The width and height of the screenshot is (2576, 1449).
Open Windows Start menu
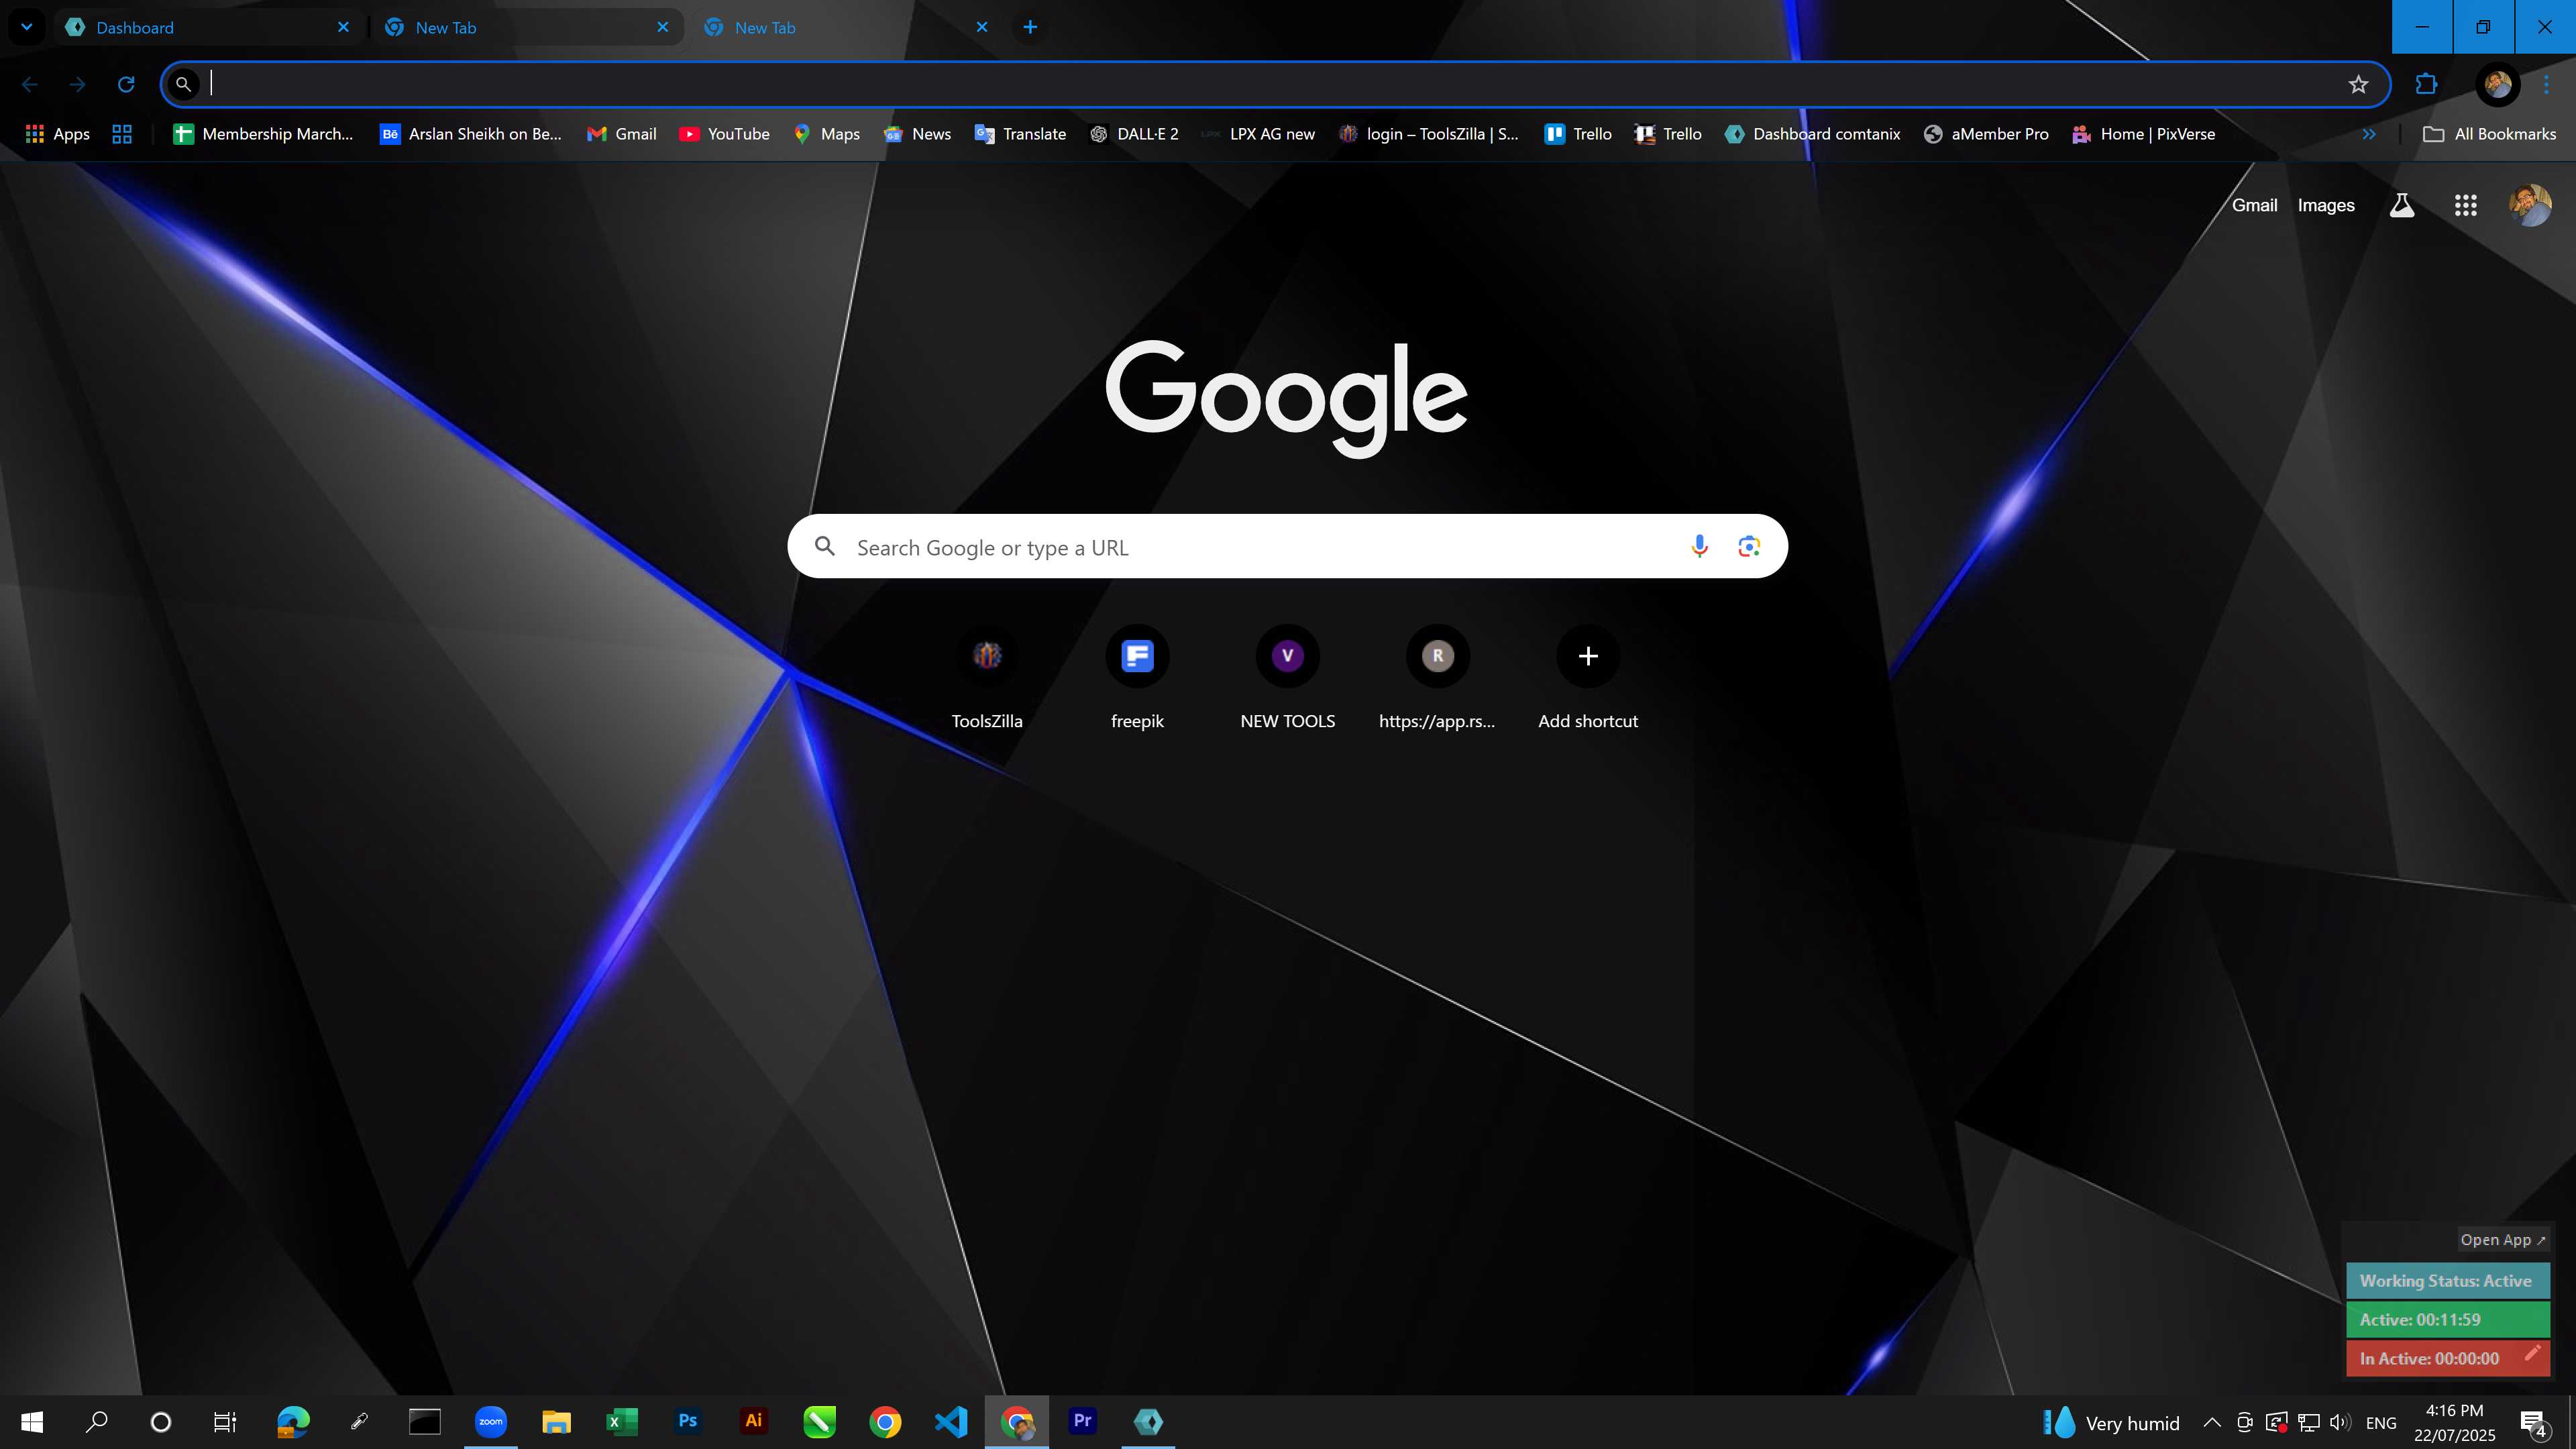[32, 1421]
